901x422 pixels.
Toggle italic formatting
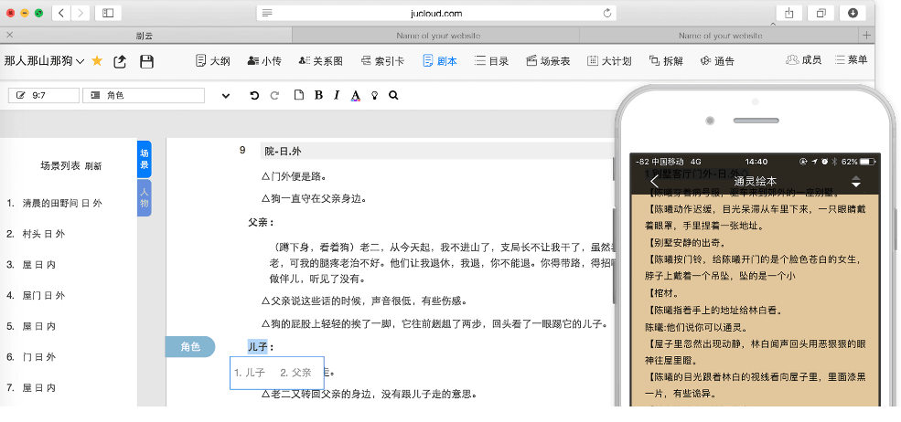click(x=337, y=95)
